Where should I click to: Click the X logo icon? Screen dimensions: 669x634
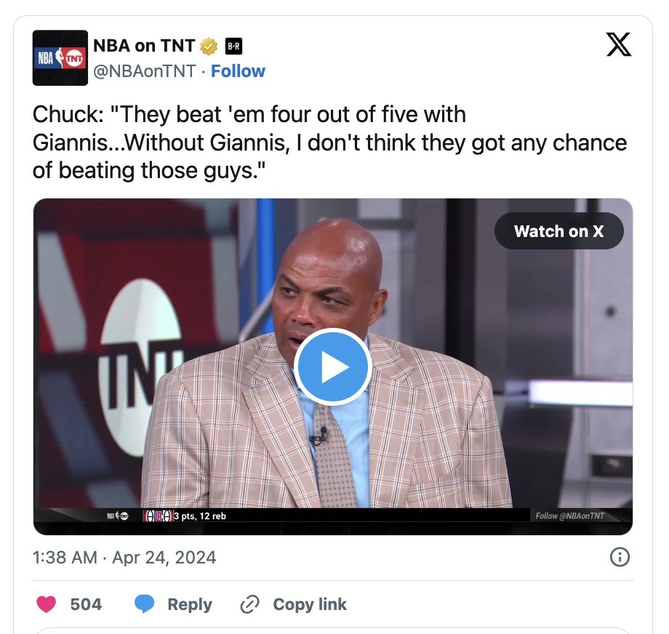tap(619, 44)
